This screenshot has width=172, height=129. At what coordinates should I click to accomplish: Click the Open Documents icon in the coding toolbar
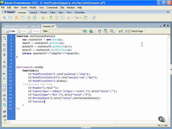pyautogui.click(x=4, y=38)
